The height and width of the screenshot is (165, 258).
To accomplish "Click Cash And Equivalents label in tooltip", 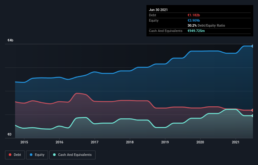I will click(x=166, y=31).
